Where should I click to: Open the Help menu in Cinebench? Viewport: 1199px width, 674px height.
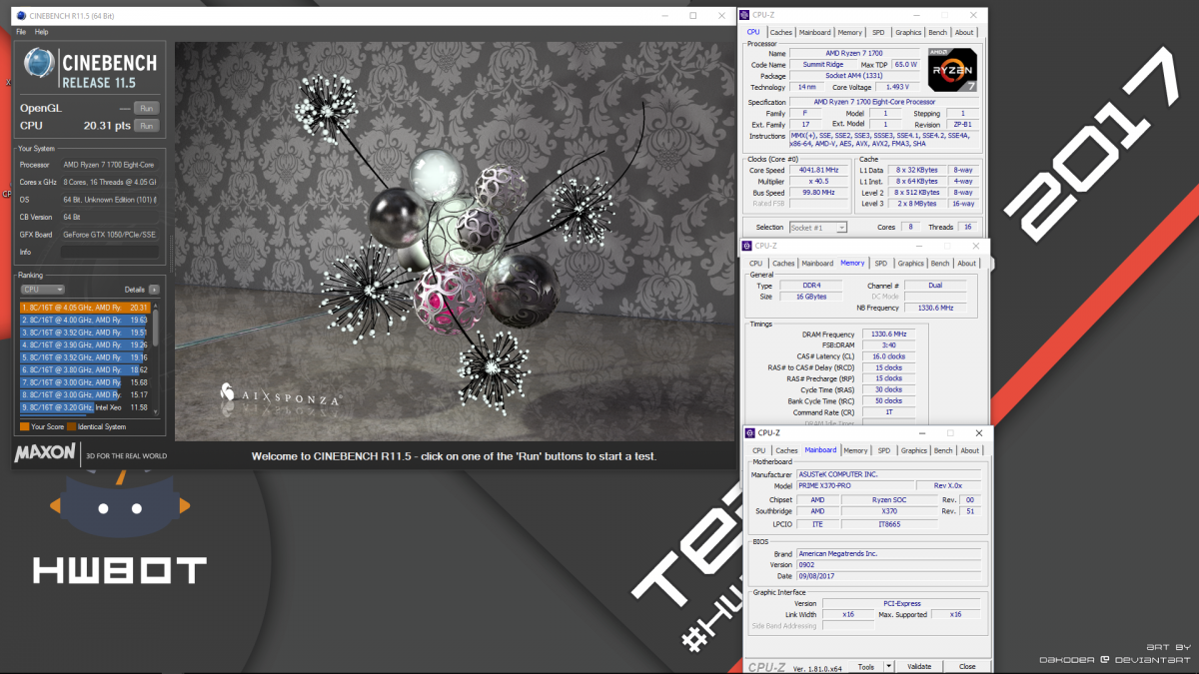click(41, 32)
